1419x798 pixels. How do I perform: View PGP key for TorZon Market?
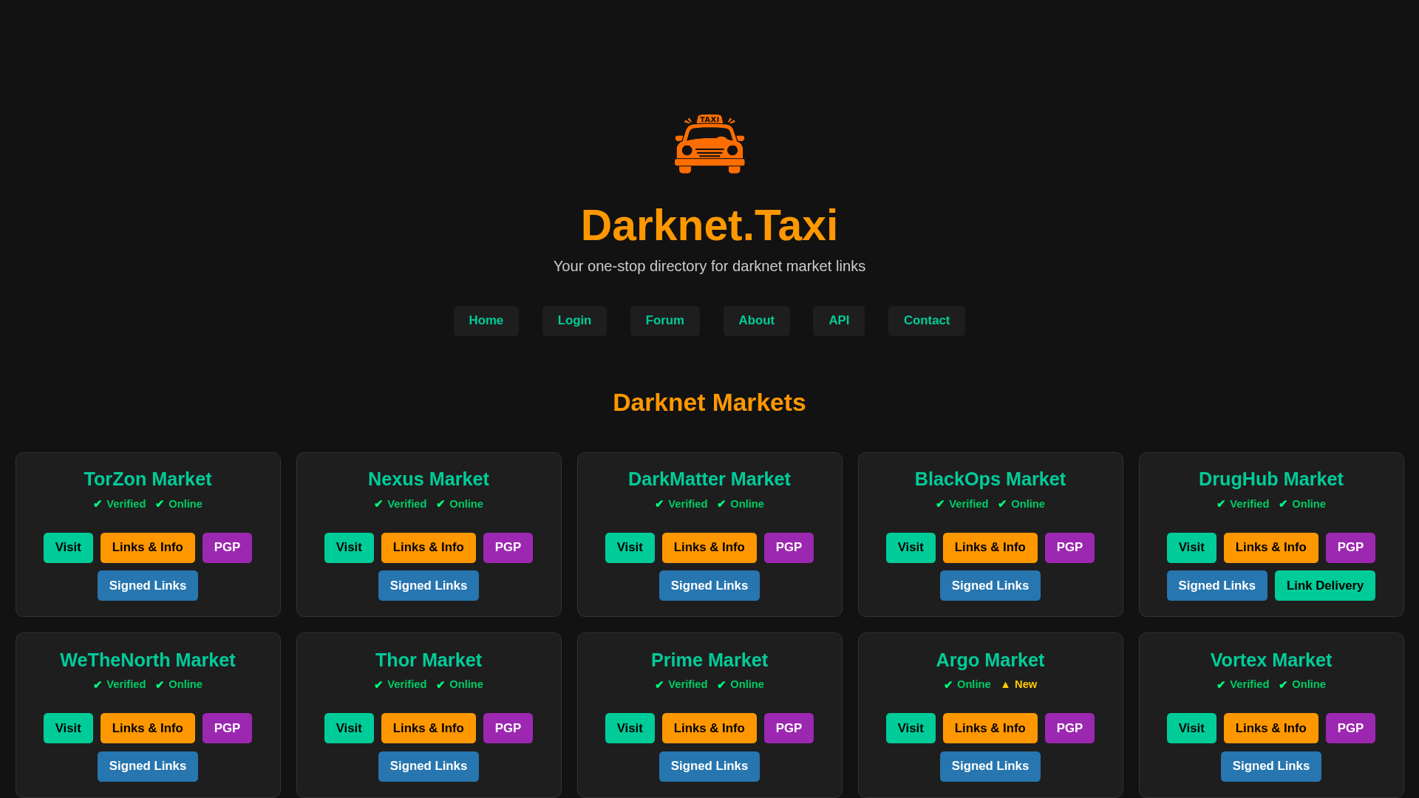pyautogui.click(x=227, y=548)
